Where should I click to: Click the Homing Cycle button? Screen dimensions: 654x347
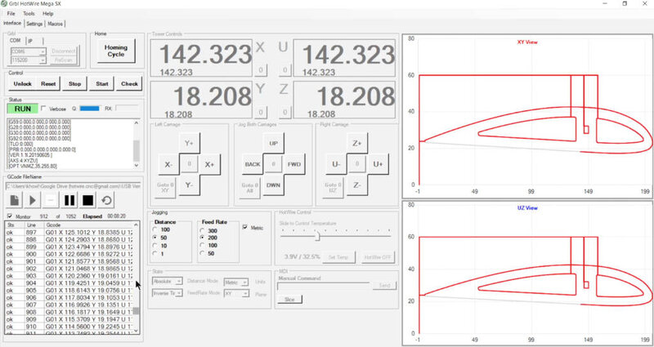[116, 51]
